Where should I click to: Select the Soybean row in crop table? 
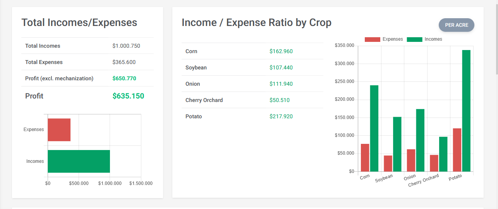coord(252,67)
